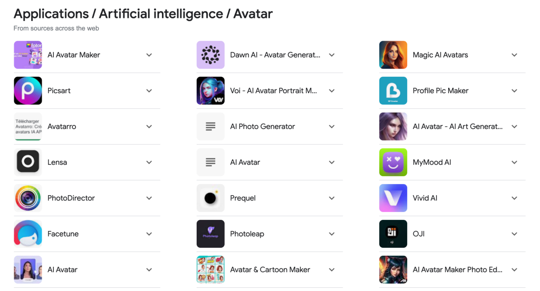This screenshot has height=291, width=540.
Task: Select the AI Avatar Maker fotor thumbnail
Action: click(28, 55)
